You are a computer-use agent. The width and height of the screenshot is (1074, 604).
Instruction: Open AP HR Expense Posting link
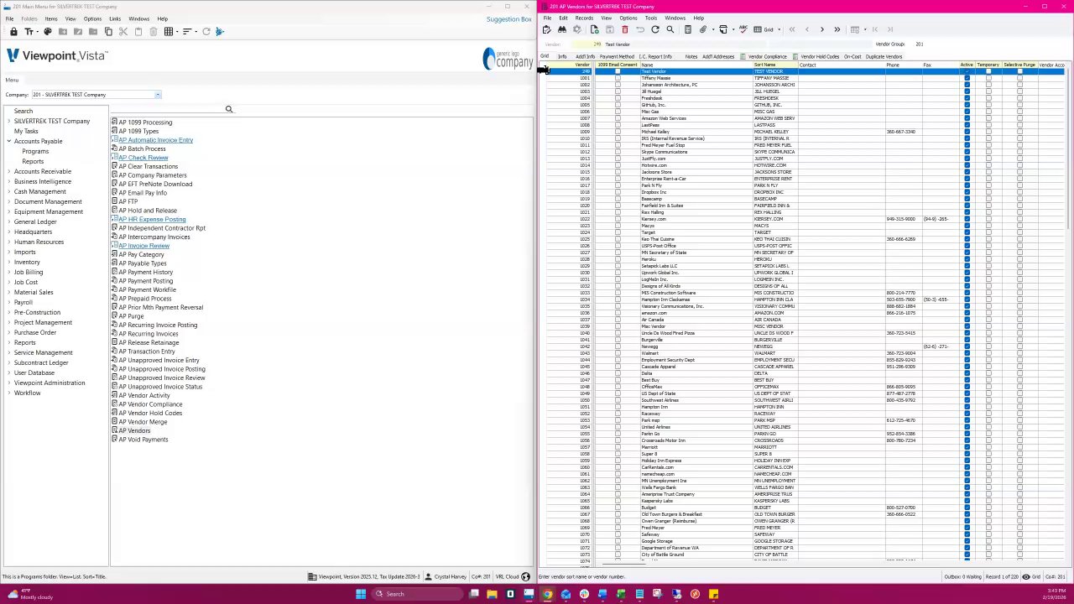click(x=152, y=219)
